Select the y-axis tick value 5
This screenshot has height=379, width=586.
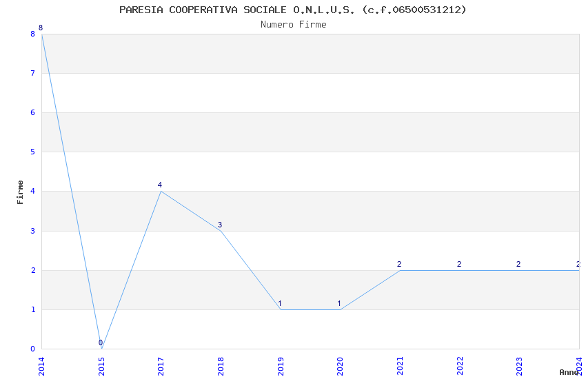pos(32,152)
